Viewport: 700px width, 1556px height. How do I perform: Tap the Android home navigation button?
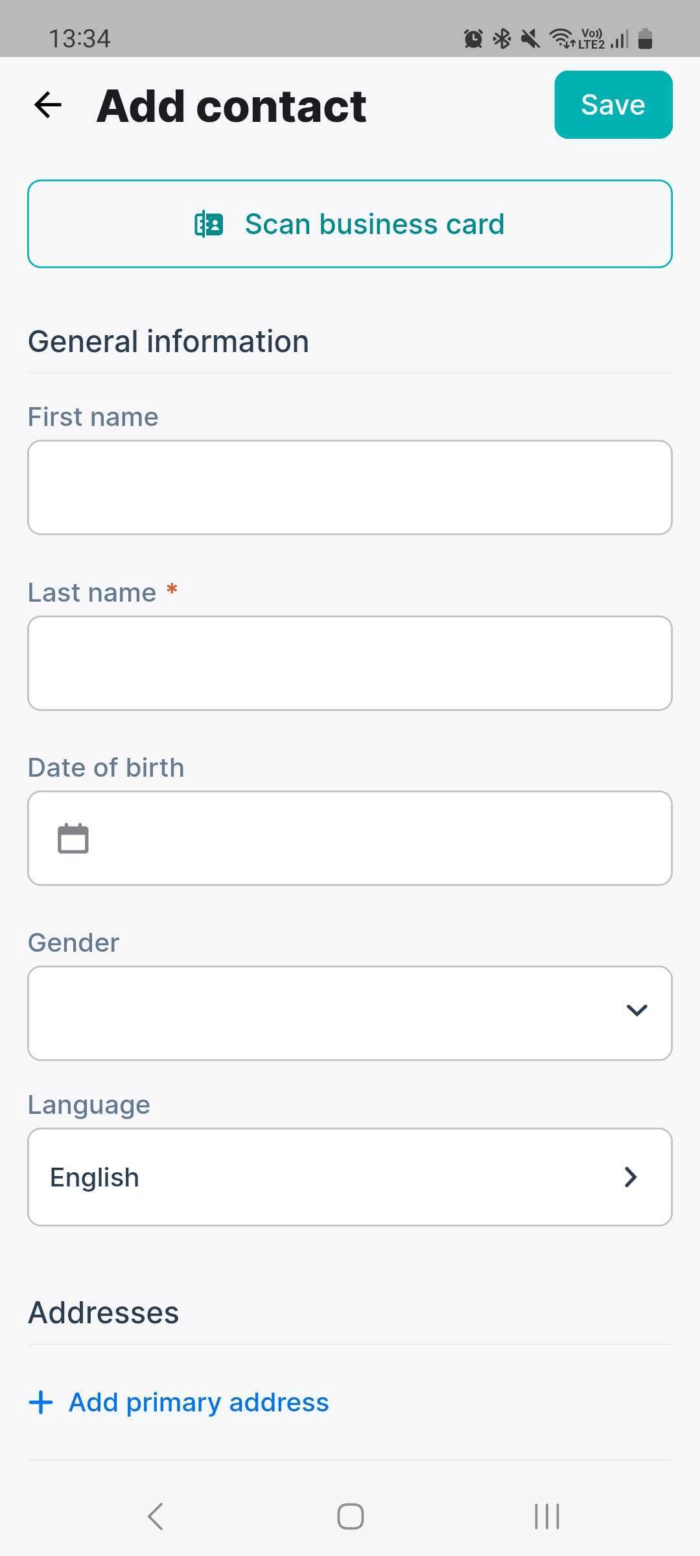[349, 1515]
